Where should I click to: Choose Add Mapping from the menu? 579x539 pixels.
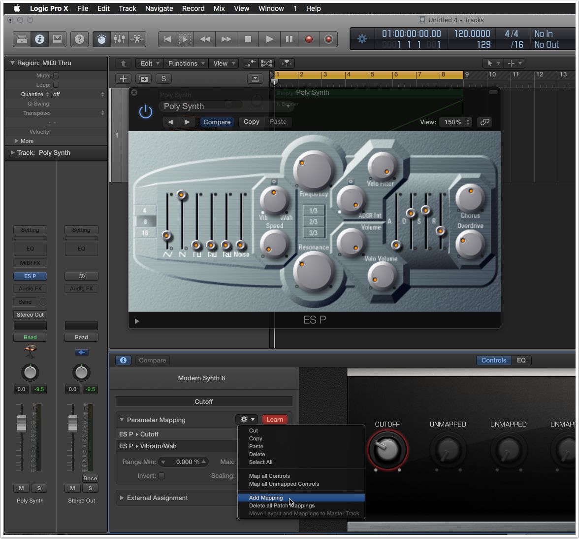[x=301, y=498]
